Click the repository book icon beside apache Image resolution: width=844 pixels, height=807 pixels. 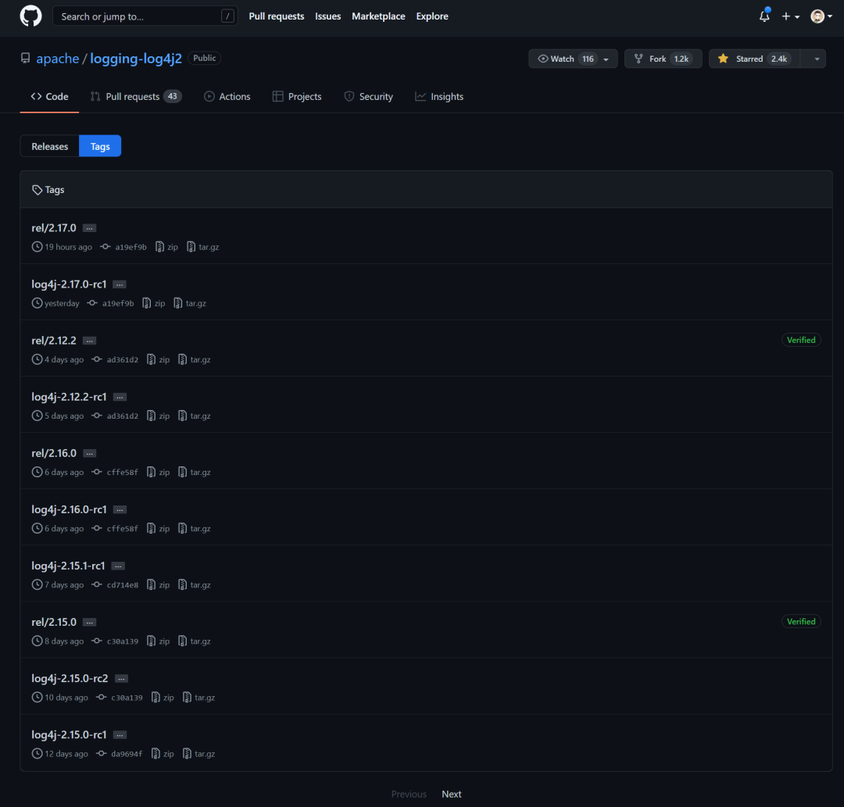tap(24, 57)
